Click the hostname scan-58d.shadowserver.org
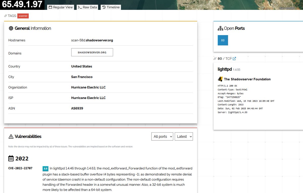303x193 pixels. (x=92, y=40)
